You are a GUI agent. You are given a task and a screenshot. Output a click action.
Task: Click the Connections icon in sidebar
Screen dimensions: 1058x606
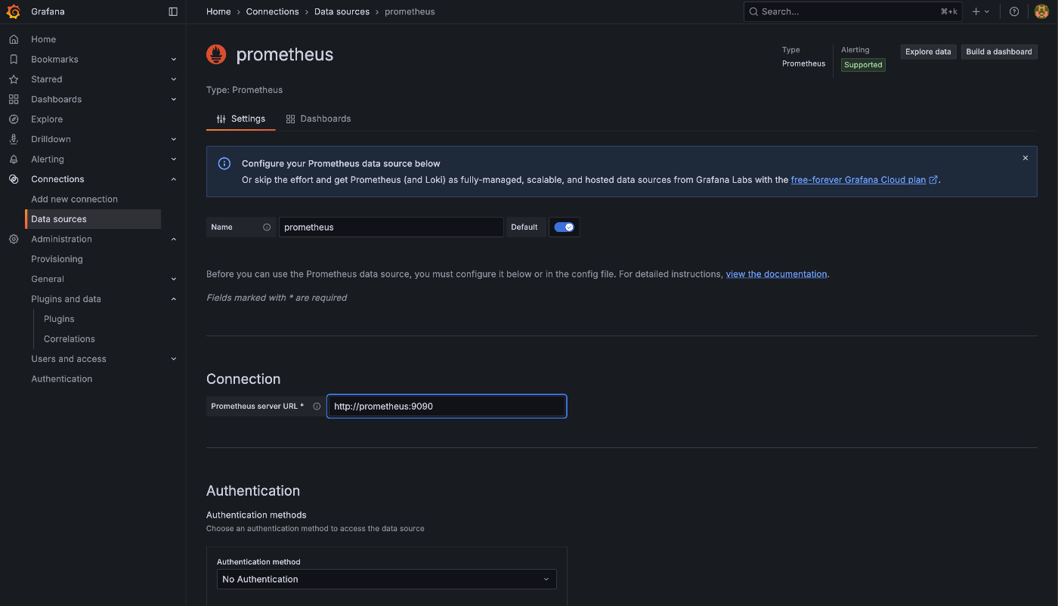pos(14,179)
